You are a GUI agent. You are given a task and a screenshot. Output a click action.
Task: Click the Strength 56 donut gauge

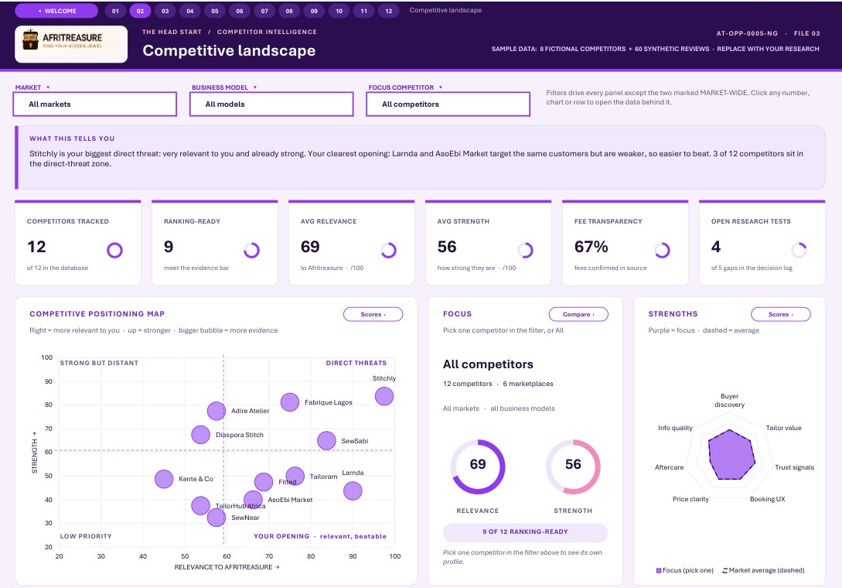pyautogui.click(x=573, y=467)
